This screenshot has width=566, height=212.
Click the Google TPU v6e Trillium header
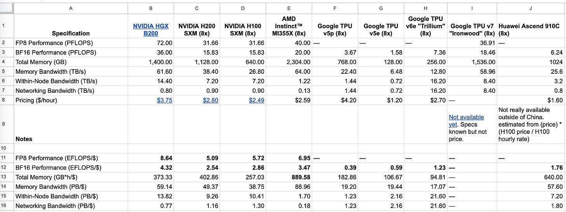tap(426, 26)
